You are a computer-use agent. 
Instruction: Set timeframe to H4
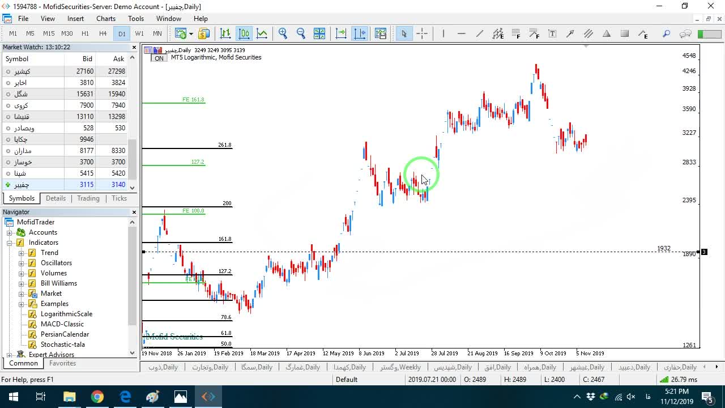coord(103,33)
